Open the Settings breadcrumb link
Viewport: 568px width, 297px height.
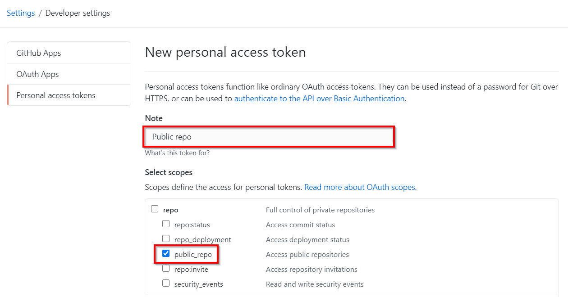coord(21,13)
